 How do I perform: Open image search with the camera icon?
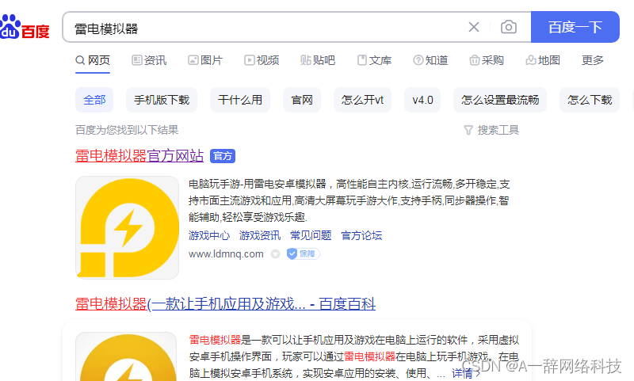(509, 27)
